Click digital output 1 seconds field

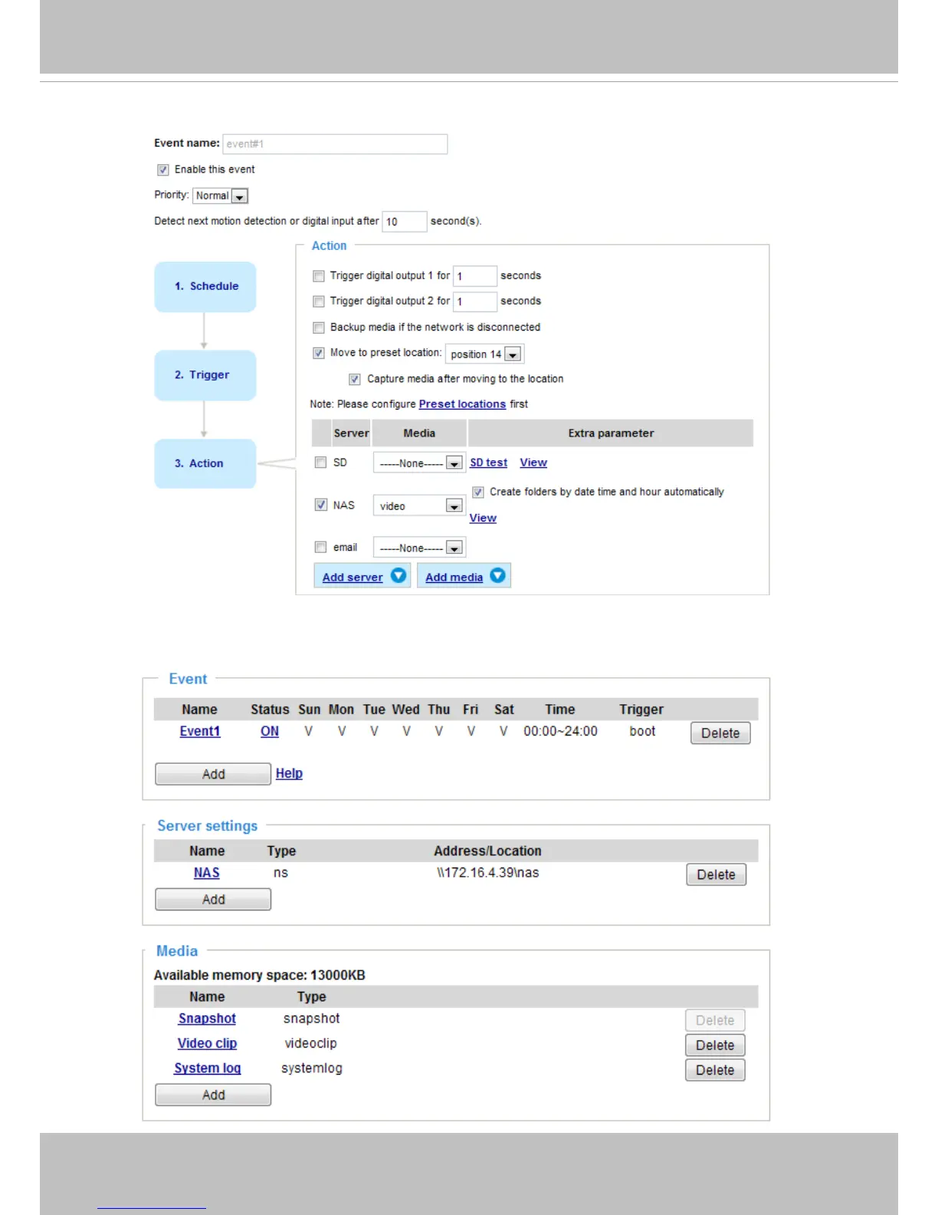(475, 276)
